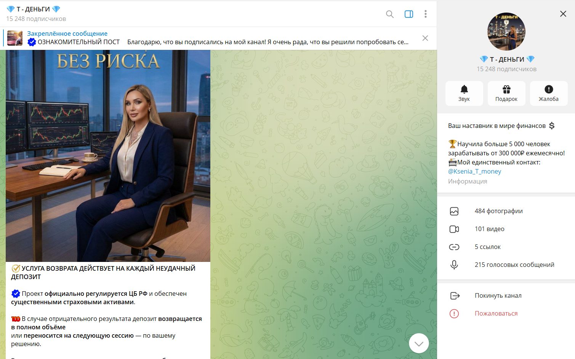
Task: Open the 484 фотографии media section
Action: click(506, 211)
